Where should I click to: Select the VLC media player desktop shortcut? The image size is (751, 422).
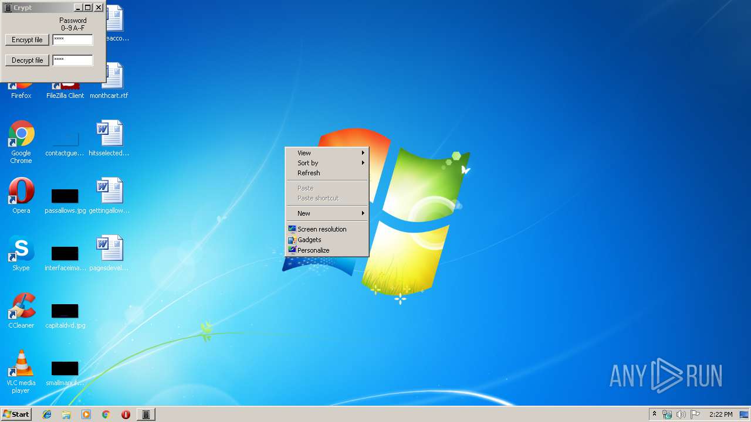pos(21,372)
